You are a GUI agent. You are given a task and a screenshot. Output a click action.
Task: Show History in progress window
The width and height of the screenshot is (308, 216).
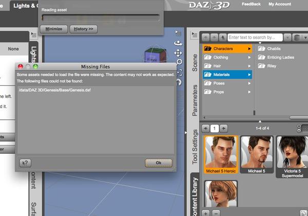84,29
